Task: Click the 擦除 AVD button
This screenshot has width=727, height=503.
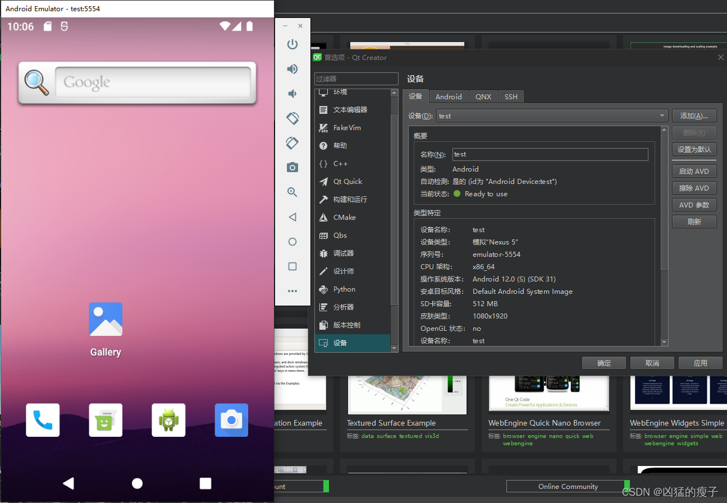Action: point(694,188)
